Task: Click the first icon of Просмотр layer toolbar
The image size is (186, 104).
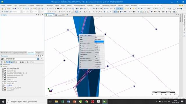Action: [x=2, y=62]
